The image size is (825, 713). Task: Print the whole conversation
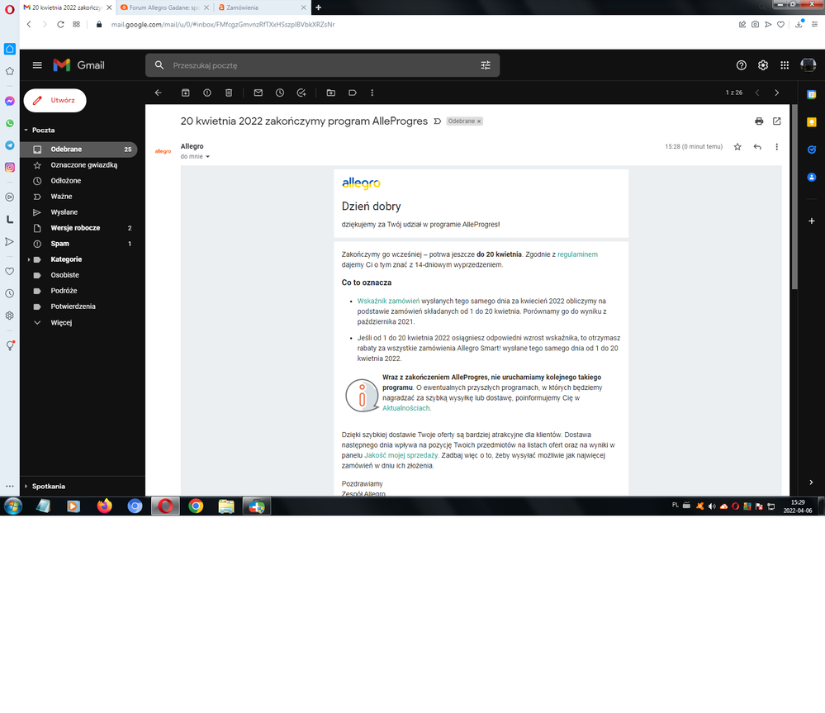coord(759,121)
